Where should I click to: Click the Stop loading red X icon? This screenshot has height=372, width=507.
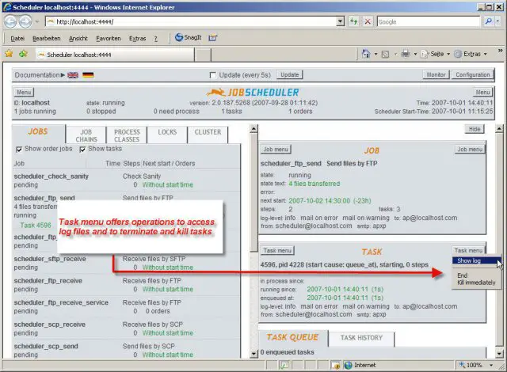[x=368, y=21]
